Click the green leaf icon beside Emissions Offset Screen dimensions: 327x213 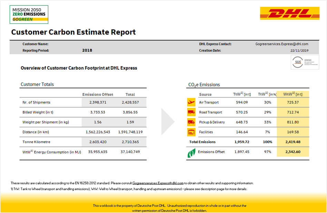191,153
